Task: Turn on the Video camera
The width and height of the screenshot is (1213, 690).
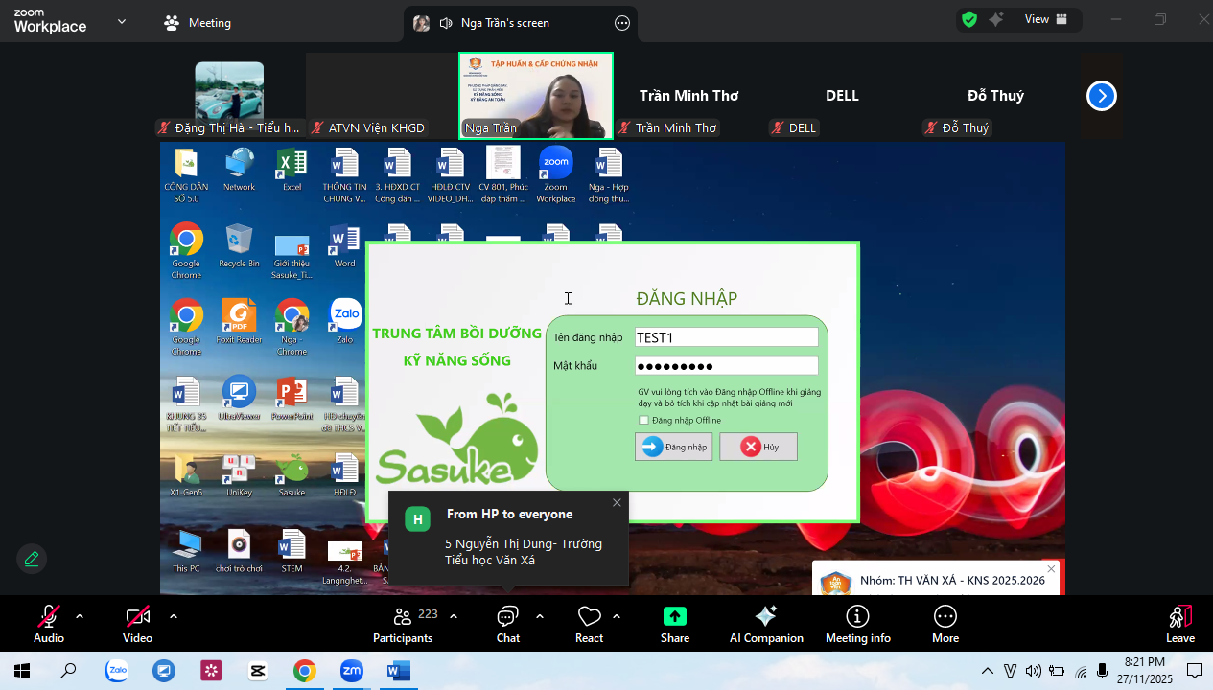Action: (x=137, y=623)
